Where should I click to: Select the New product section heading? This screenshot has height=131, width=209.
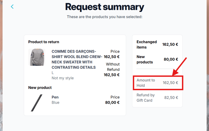(40, 88)
